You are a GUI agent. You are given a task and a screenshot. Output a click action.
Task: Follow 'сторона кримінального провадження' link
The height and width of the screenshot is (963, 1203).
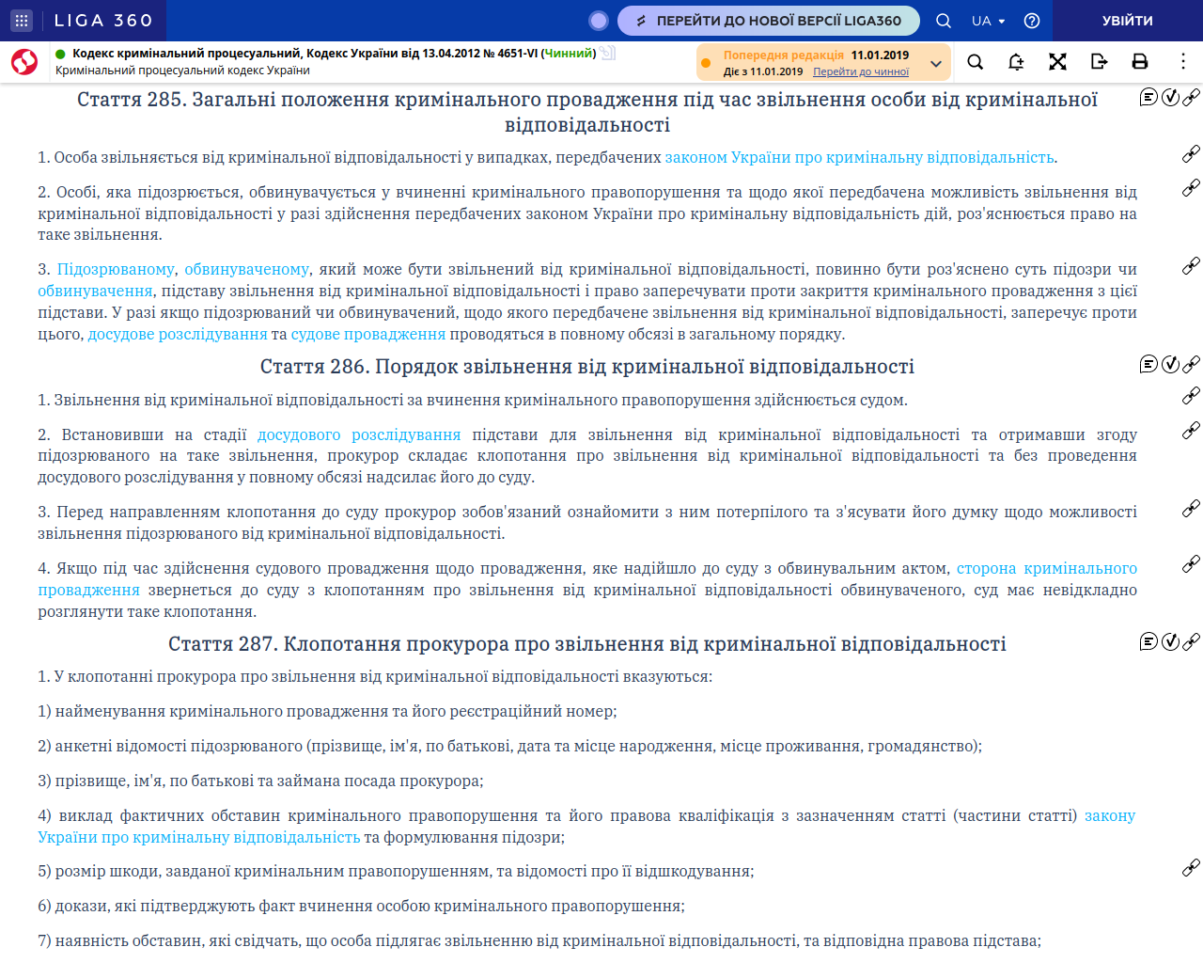pyautogui.click(x=1047, y=569)
